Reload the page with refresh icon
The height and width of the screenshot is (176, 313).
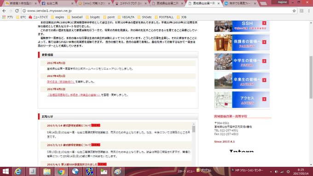pyautogui.click(x=17, y=11)
